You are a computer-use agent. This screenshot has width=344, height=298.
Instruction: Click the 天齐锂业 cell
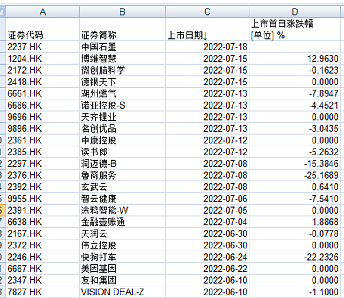pyautogui.click(x=122, y=117)
